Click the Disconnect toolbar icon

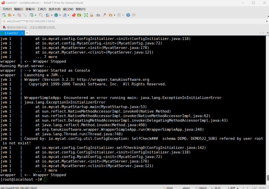pos(19,15)
